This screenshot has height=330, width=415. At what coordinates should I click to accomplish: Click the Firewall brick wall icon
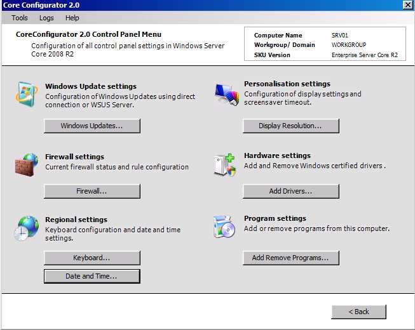(27, 165)
